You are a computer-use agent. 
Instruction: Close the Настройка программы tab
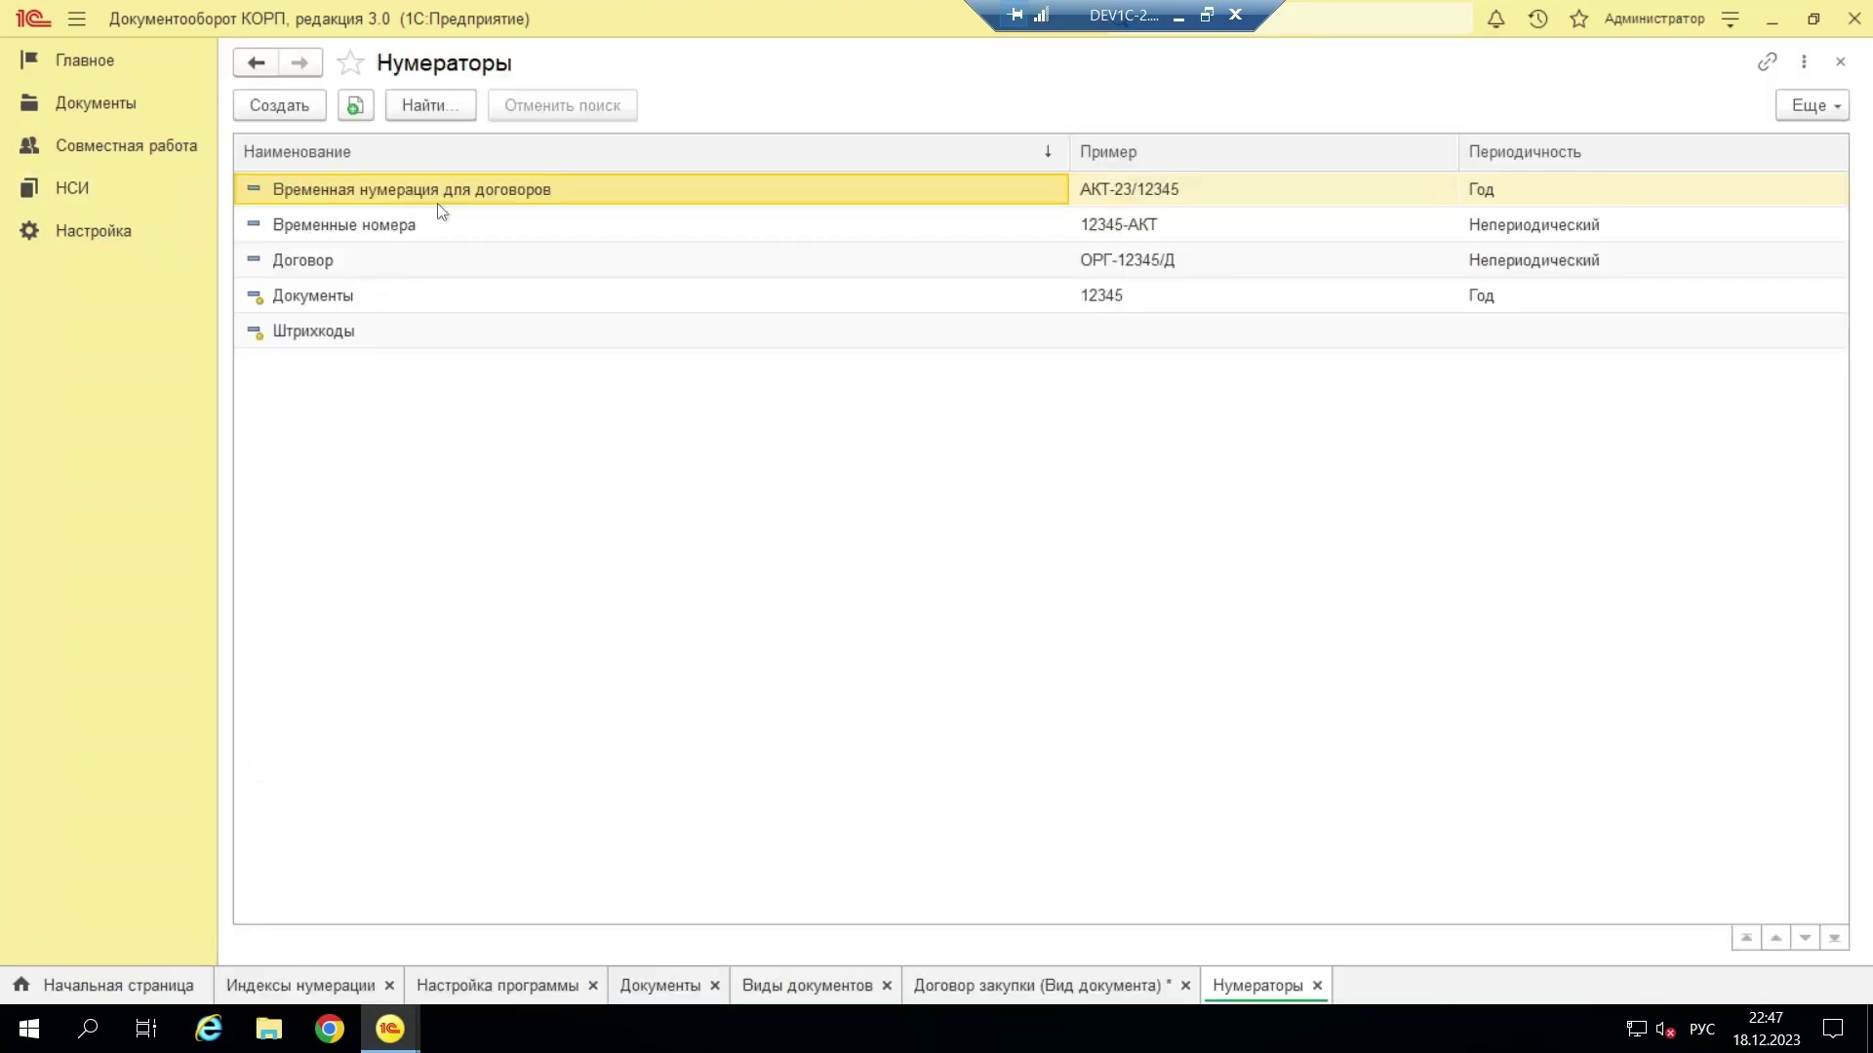pos(593,986)
